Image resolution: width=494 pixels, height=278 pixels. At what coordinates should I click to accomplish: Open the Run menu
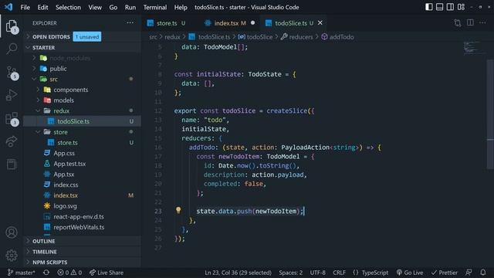pos(130,7)
